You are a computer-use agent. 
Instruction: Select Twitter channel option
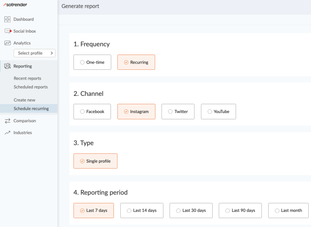(178, 112)
